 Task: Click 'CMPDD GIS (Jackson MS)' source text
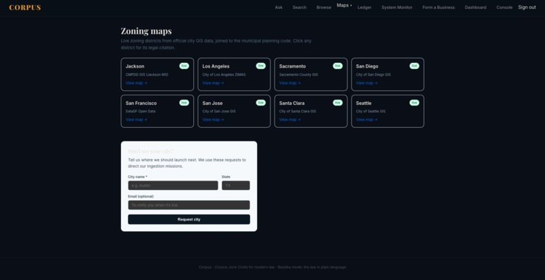click(147, 74)
